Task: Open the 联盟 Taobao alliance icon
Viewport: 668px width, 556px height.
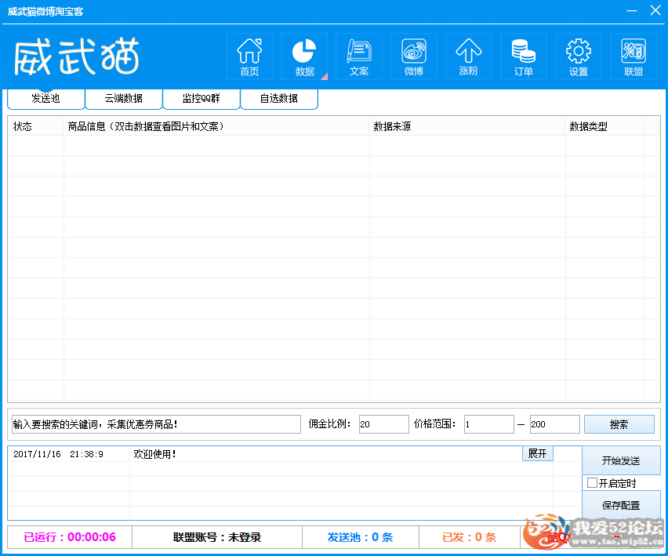Action: (634, 56)
